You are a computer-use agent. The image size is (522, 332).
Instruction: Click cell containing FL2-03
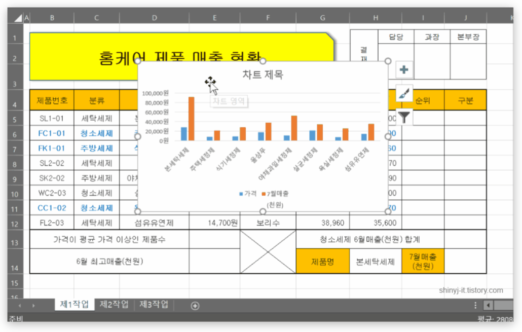[x=52, y=223]
